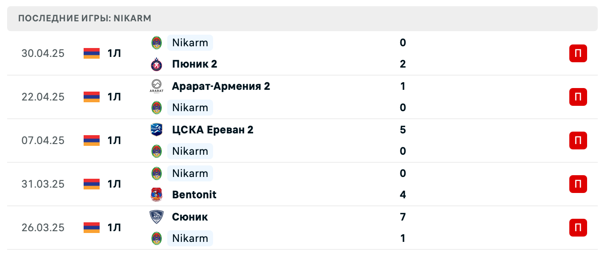Open the Nikarm team page from the top row
The width and height of the screenshot is (604, 257).
[x=190, y=43]
